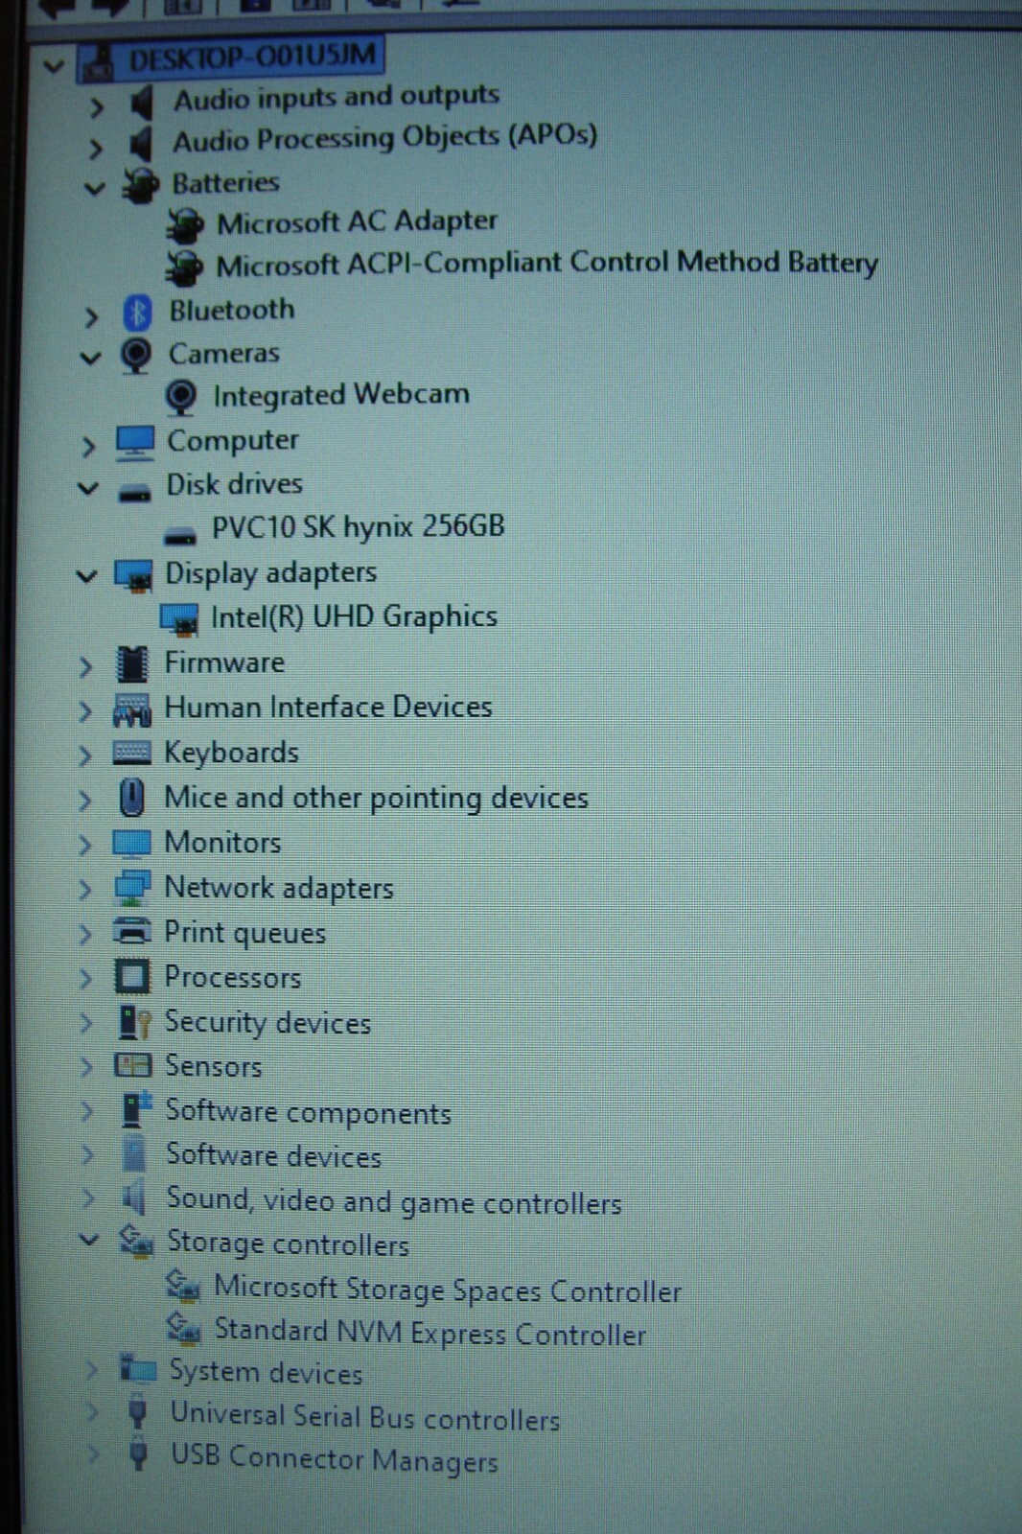The width and height of the screenshot is (1022, 1534).
Task: Click the Sensors category icon
Action: [132, 1065]
